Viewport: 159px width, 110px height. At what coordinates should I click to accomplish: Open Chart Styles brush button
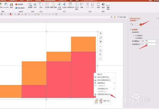(101, 38)
